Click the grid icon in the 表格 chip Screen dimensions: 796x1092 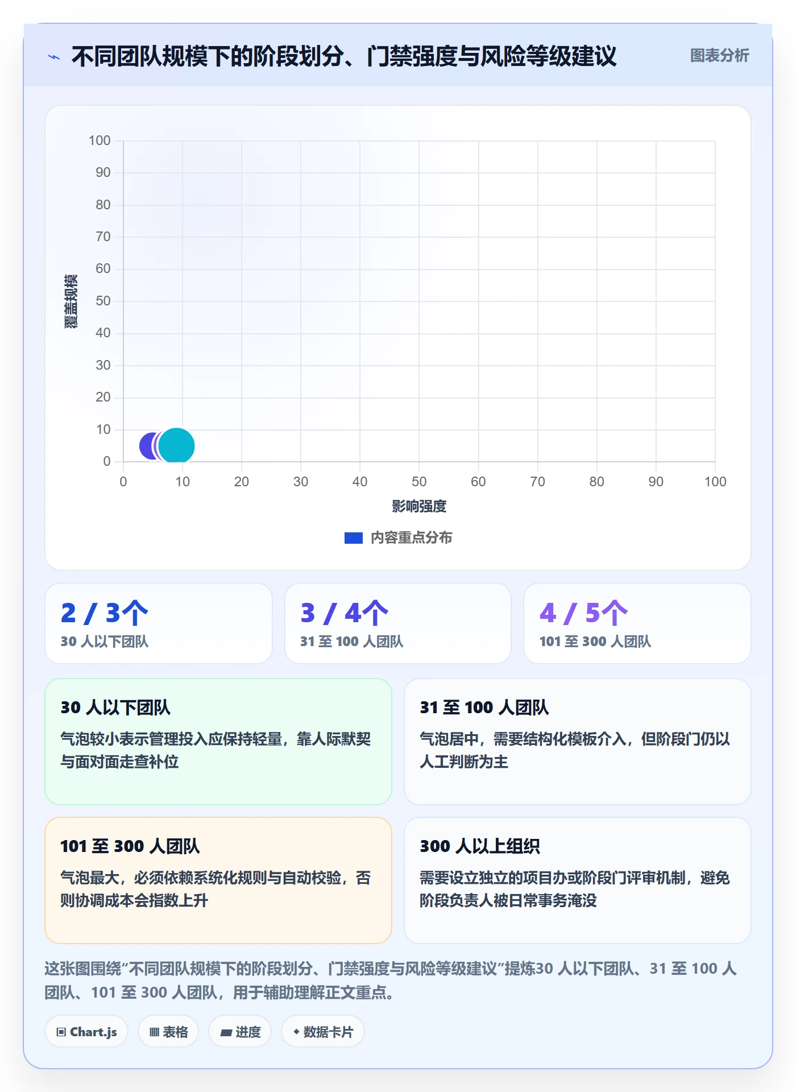click(x=154, y=1032)
